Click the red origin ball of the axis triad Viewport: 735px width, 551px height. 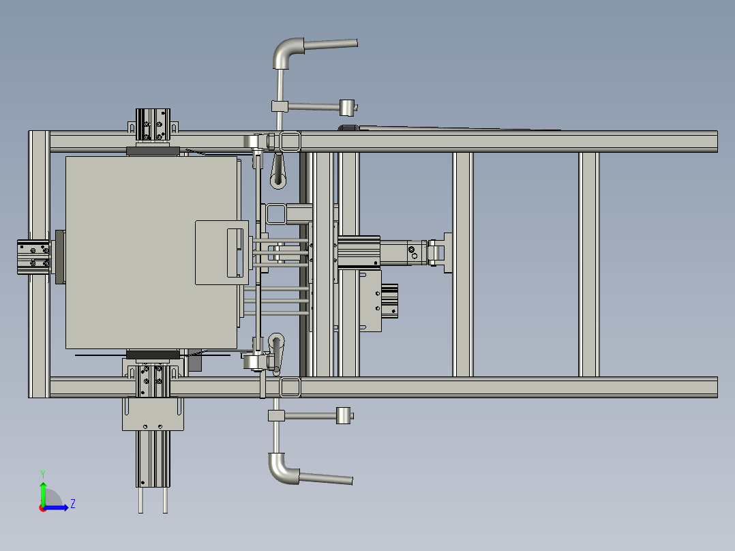[x=42, y=509]
